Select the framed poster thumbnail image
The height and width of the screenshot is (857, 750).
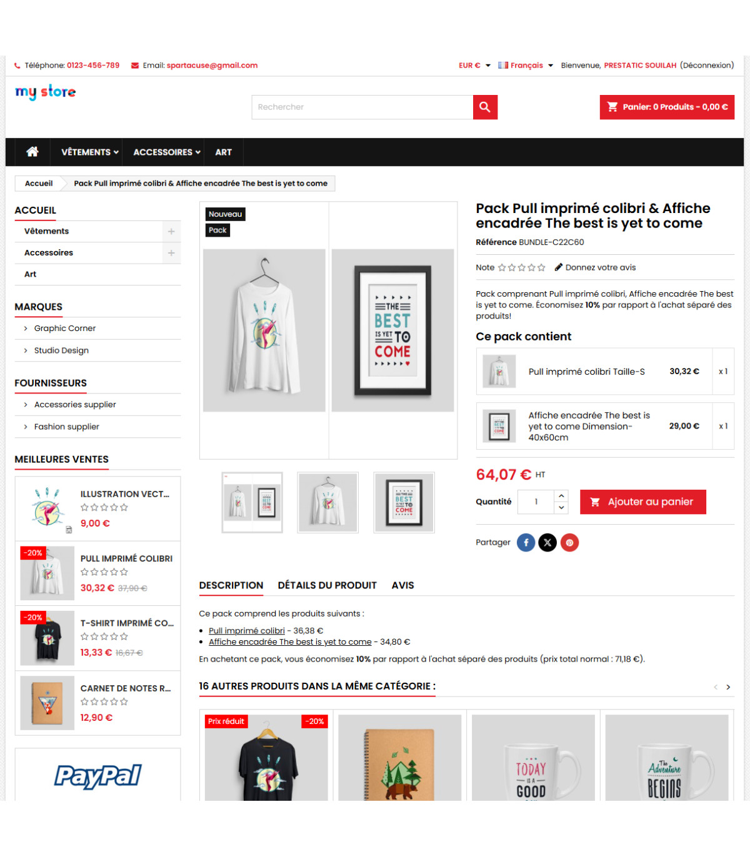tap(404, 502)
